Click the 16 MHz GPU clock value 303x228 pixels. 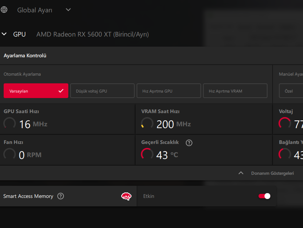point(33,124)
